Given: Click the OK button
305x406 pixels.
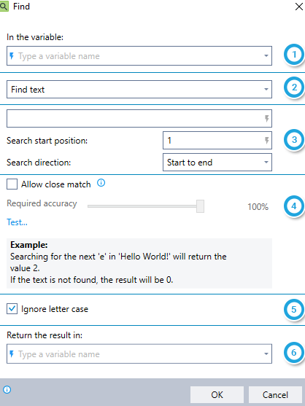Looking at the screenshot, I should click(x=217, y=395).
